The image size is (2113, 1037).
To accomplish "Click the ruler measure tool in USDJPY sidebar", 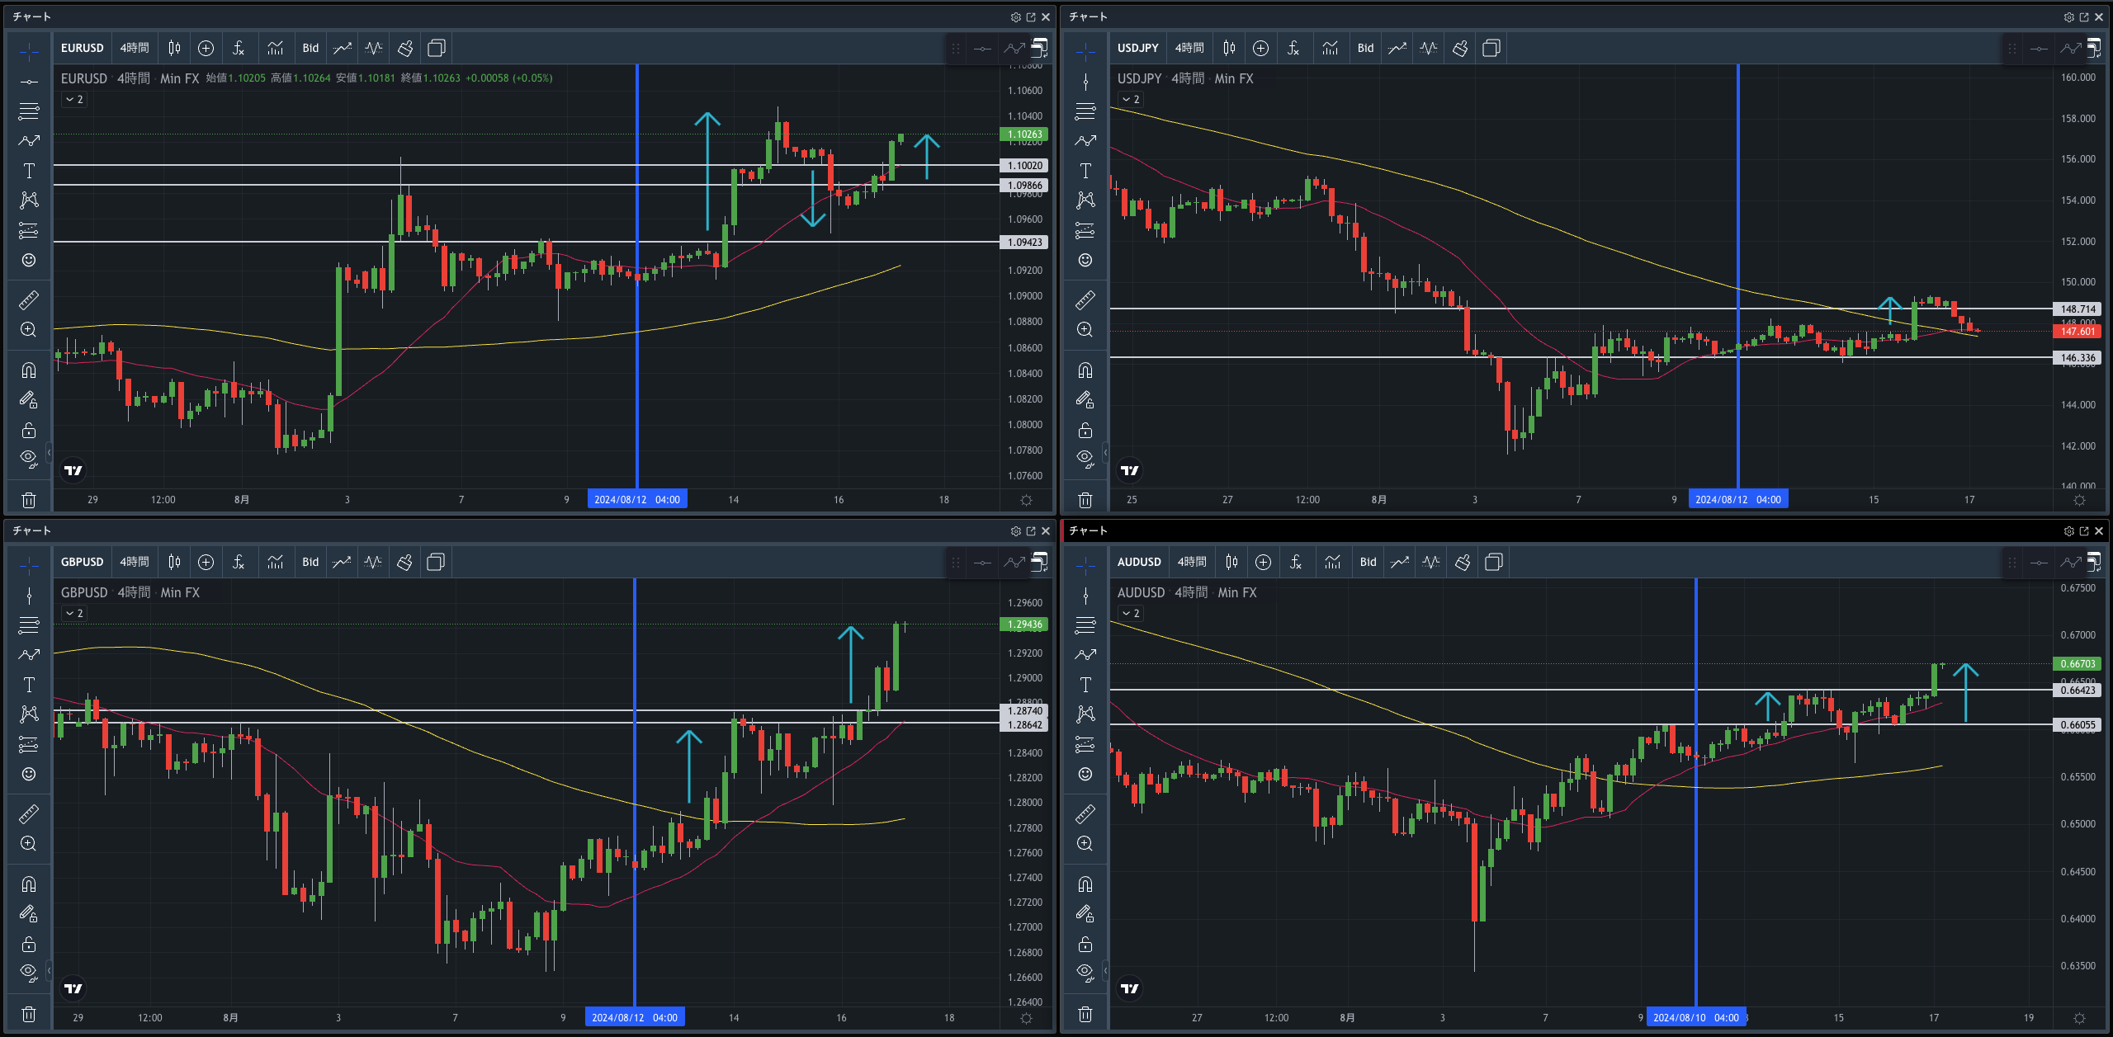I will tap(1085, 299).
